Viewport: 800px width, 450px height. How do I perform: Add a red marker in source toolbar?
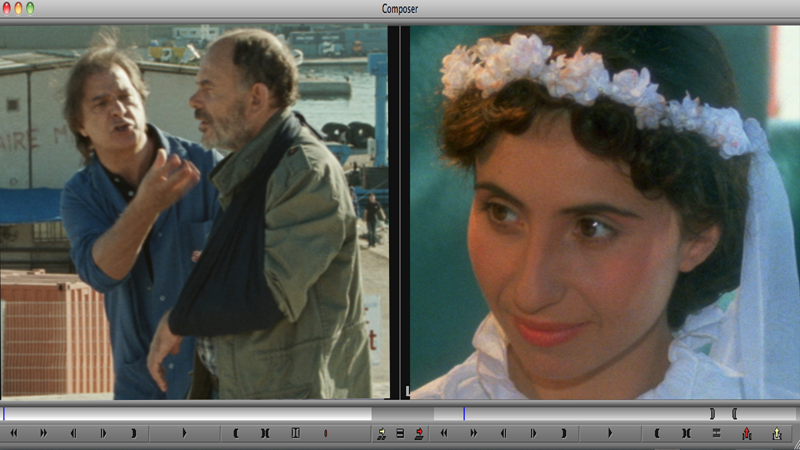326,433
